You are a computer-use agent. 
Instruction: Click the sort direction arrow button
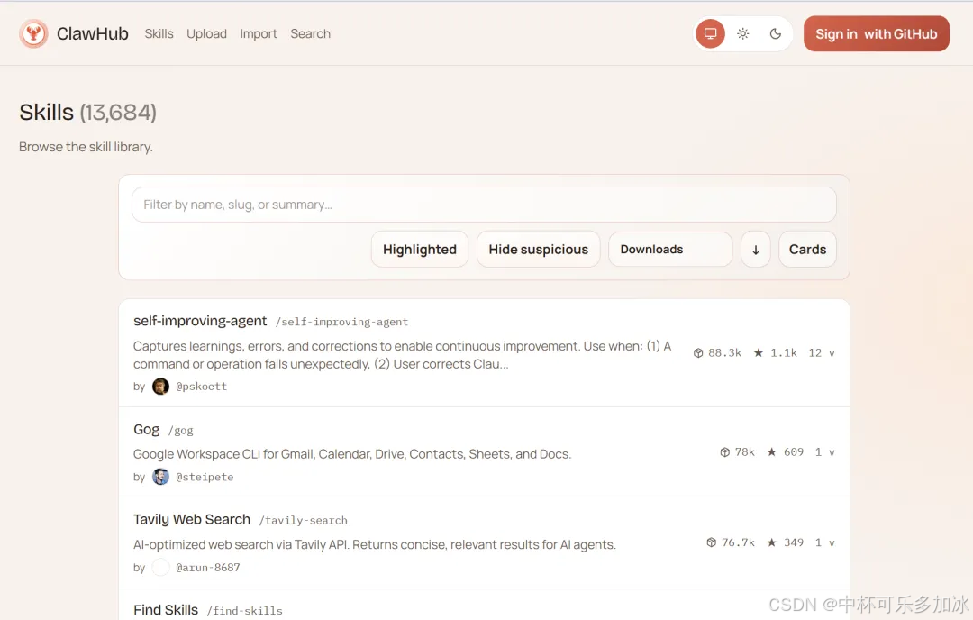[x=755, y=250]
